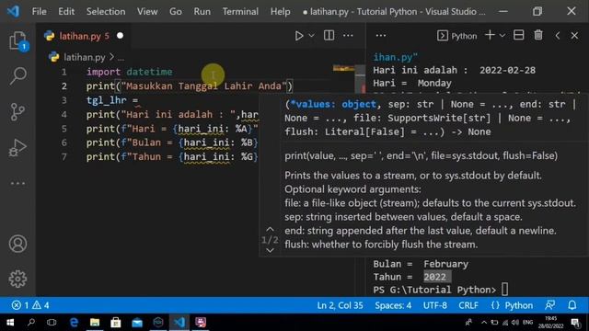Click the import datetime line in the editor
Screen dimensions: 589x331
coord(129,72)
